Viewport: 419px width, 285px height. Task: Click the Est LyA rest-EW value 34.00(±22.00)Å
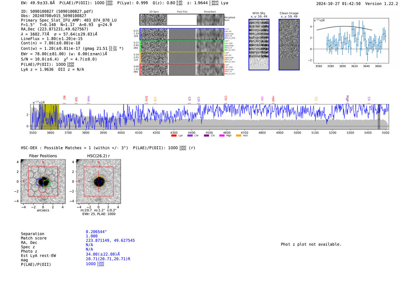(103, 254)
